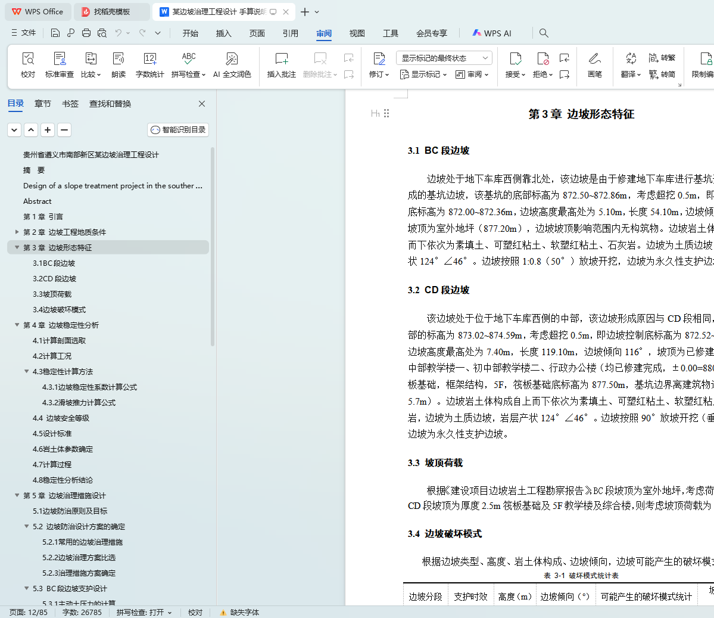714x618 pixels.
Task: Close the navigation pane
Action: 202,104
